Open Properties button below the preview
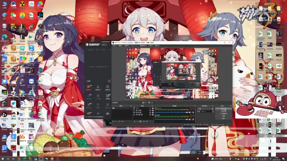This screenshot has width=287, height=161. tap(145, 103)
